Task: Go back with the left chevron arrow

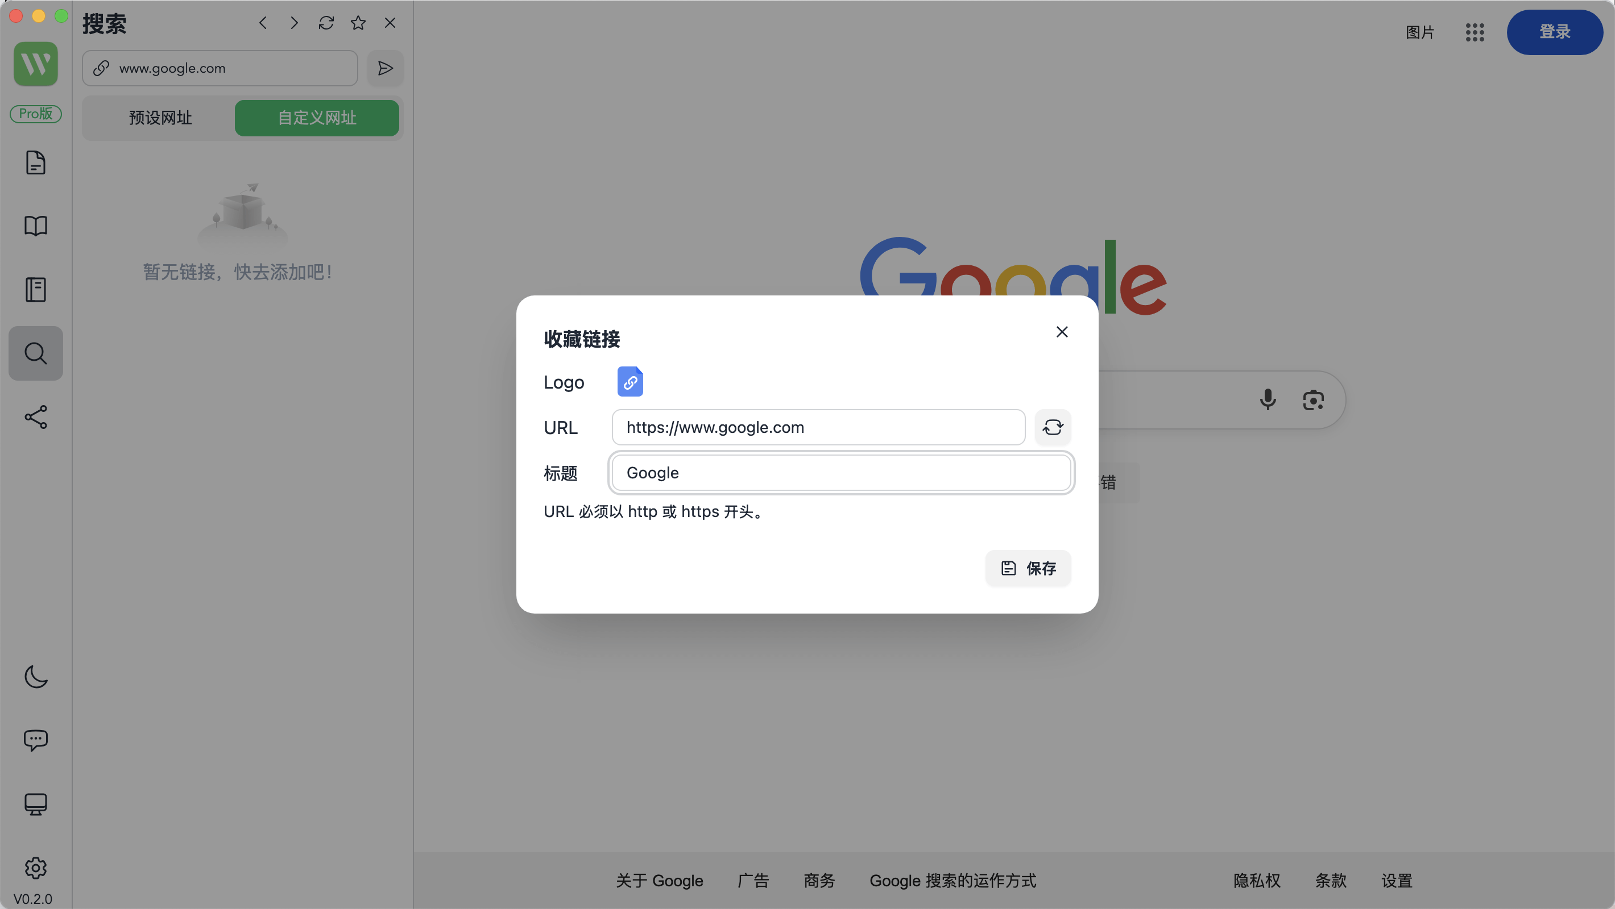Action: pyautogui.click(x=263, y=23)
